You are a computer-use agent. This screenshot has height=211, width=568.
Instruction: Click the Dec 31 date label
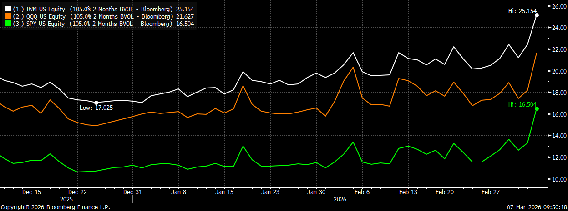point(133,192)
